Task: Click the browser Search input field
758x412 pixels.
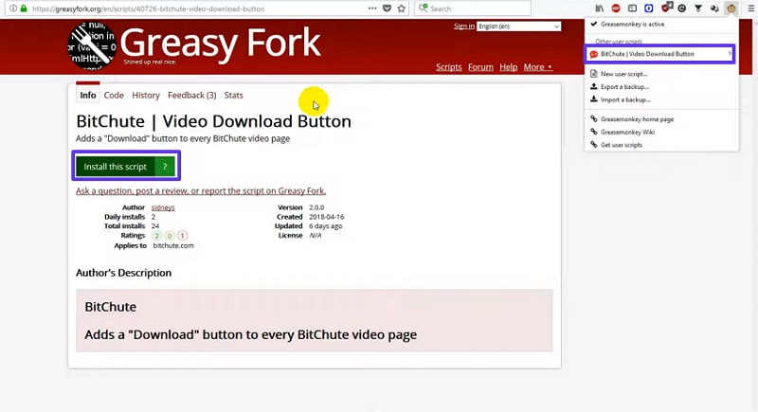Action: pyautogui.click(x=473, y=9)
